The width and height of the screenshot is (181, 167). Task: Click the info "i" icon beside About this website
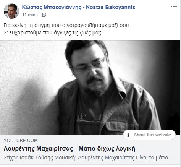tap(128, 135)
